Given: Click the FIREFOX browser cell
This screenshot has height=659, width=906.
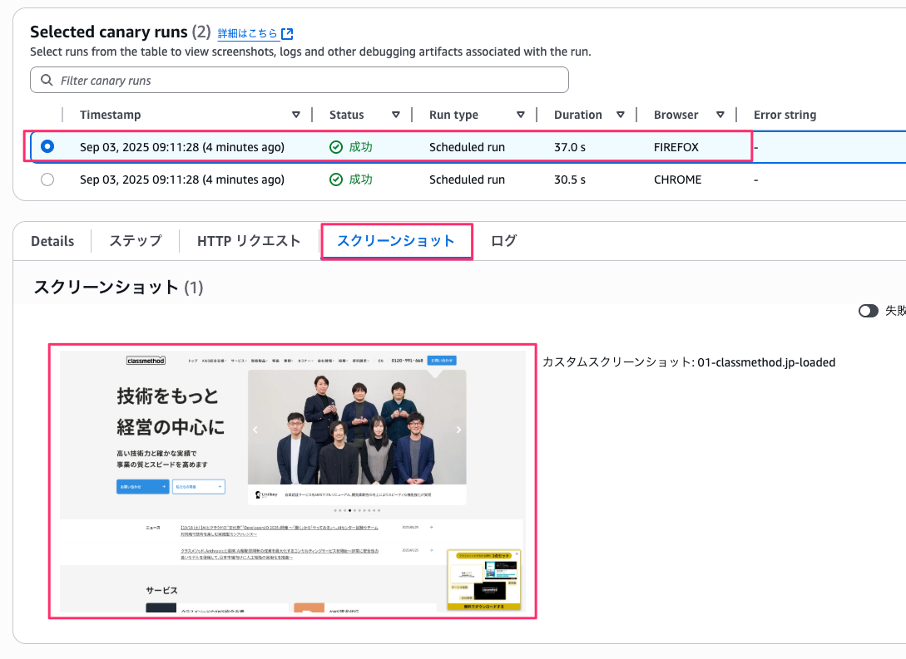Looking at the screenshot, I should [676, 147].
